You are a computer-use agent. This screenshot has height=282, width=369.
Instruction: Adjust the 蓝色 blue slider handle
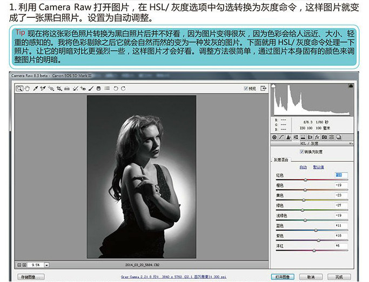click(316, 230)
